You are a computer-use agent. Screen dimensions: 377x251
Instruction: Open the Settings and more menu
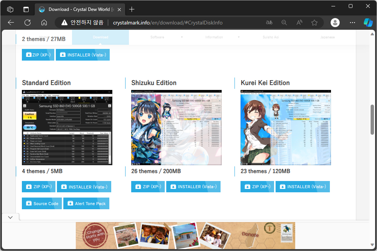352,23
